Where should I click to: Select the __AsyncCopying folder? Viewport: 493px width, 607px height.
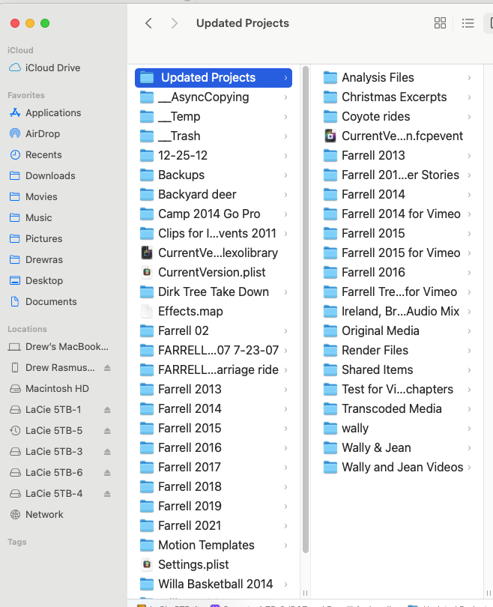(214, 97)
